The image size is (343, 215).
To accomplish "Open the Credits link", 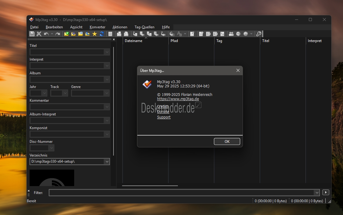I will click(x=163, y=107).
